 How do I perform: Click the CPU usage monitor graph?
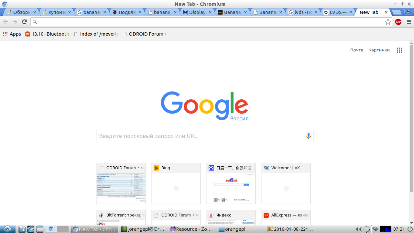click(x=386, y=229)
